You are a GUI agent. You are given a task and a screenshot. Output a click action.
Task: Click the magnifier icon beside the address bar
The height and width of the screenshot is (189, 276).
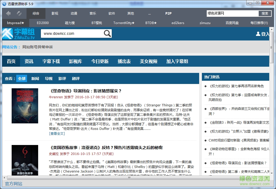click(x=107, y=33)
